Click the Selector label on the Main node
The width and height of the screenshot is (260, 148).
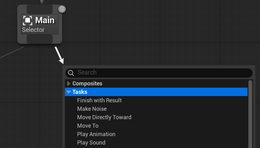click(33, 30)
